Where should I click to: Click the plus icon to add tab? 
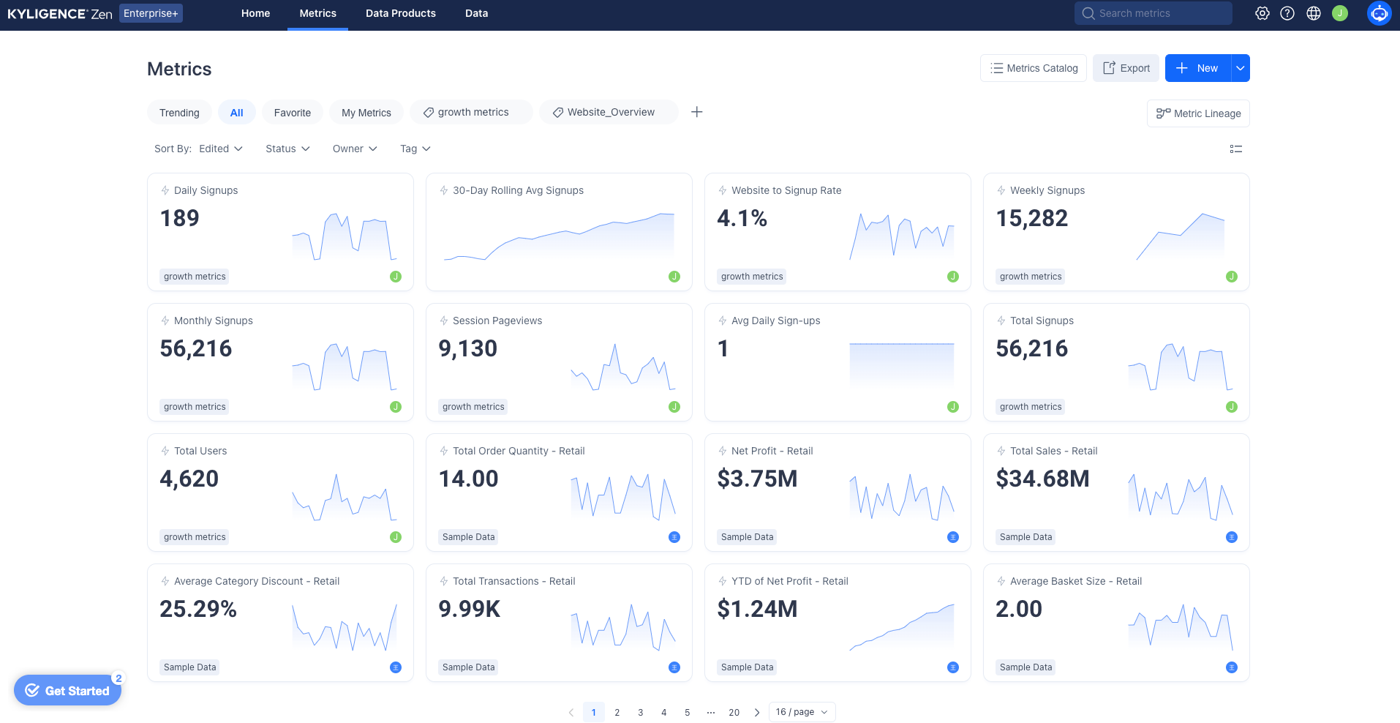coord(697,112)
